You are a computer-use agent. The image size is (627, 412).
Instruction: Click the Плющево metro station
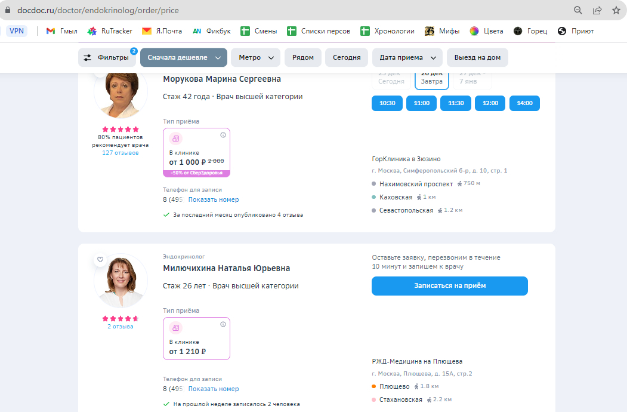click(394, 386)
